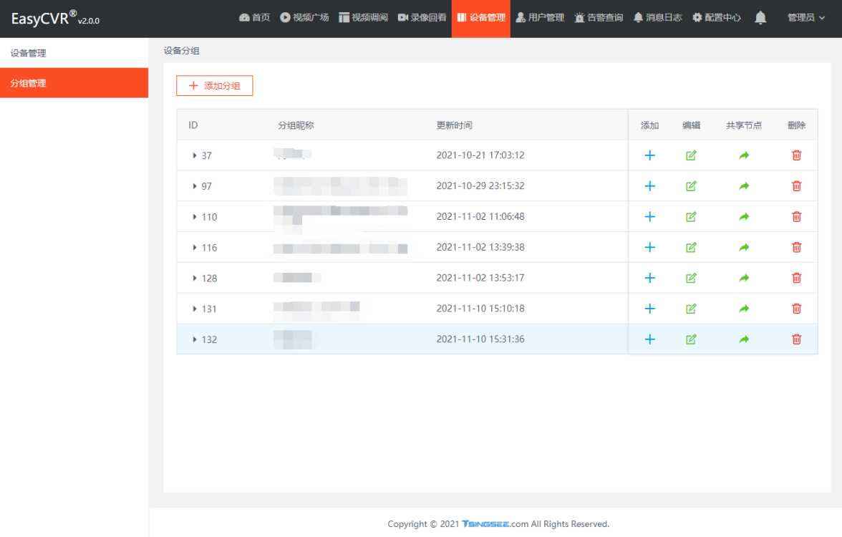Delete group 37 with the trash icon

pos(796,156)
